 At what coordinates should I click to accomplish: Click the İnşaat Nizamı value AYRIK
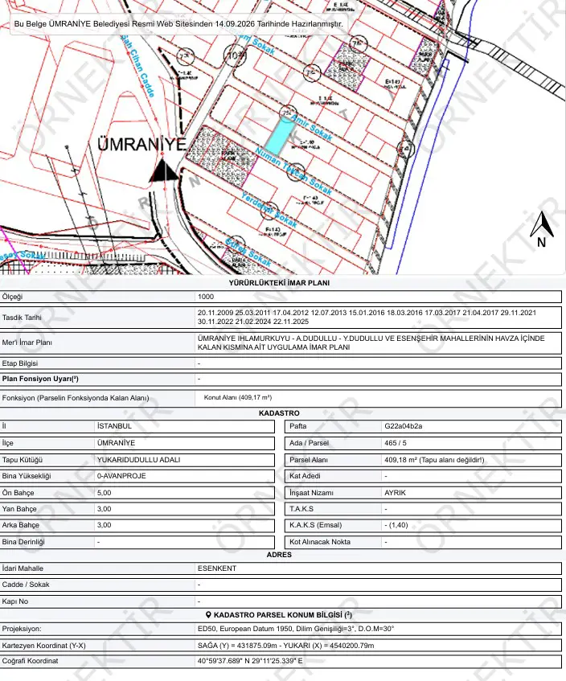pos(395,493)
